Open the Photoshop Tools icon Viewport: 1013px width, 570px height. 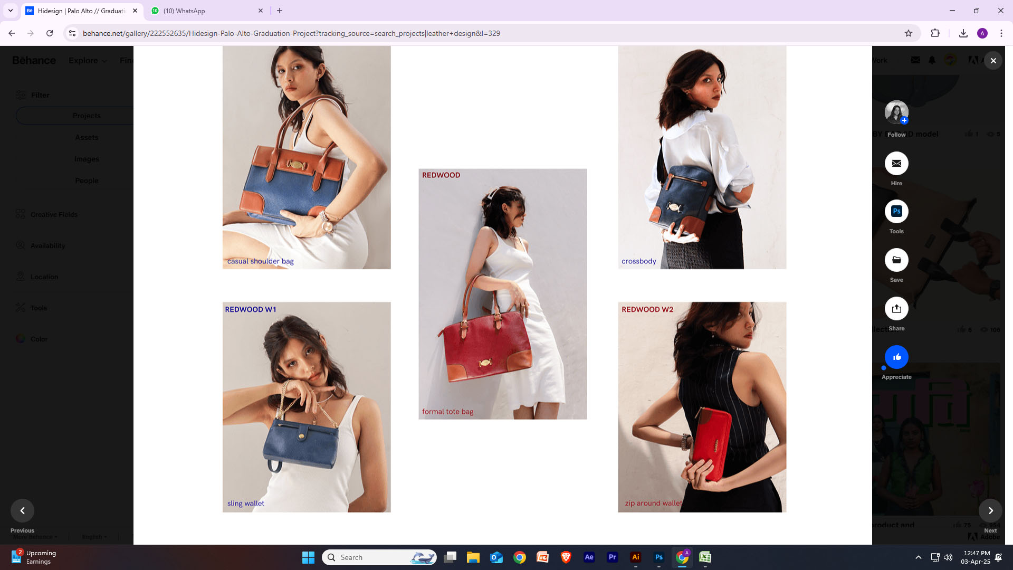coord(896,212)
